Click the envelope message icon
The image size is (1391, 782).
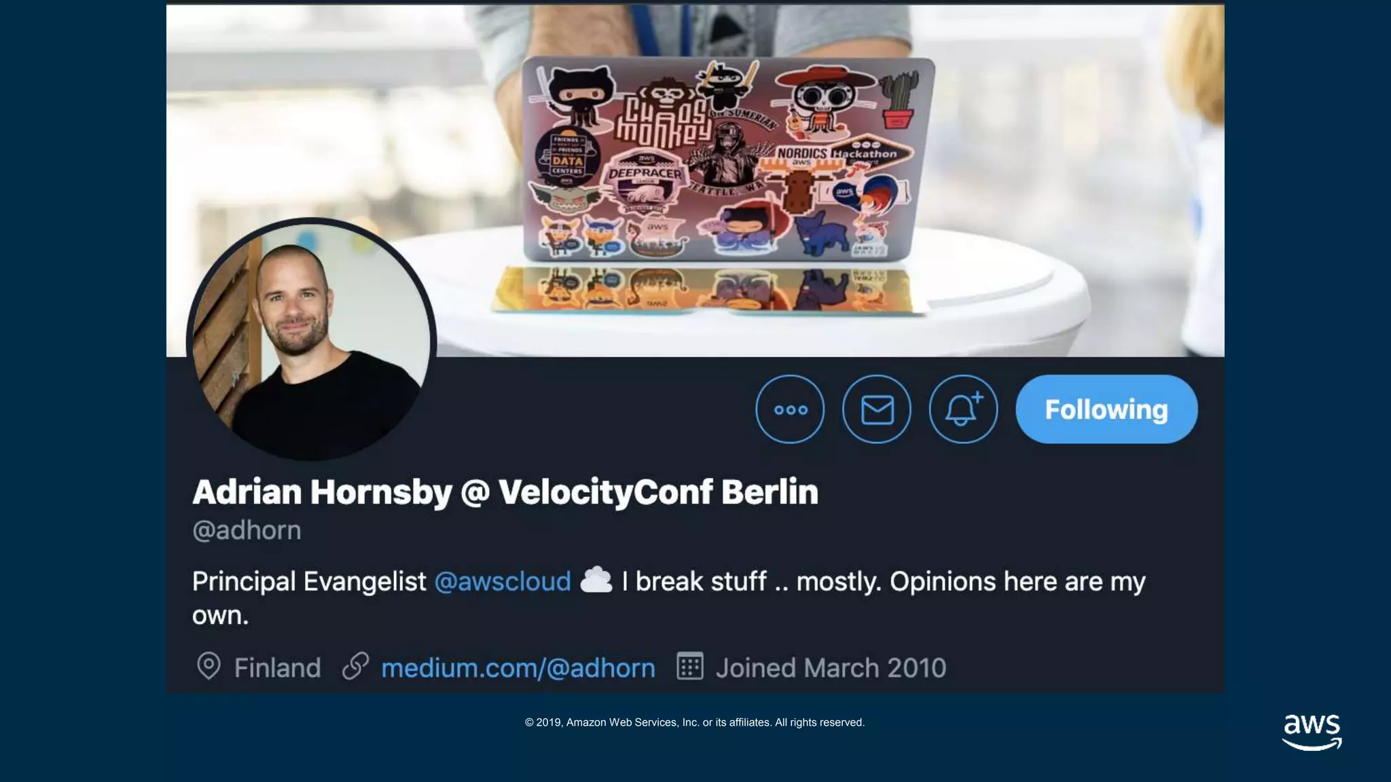pyautogui.click(x=877, y=409)
